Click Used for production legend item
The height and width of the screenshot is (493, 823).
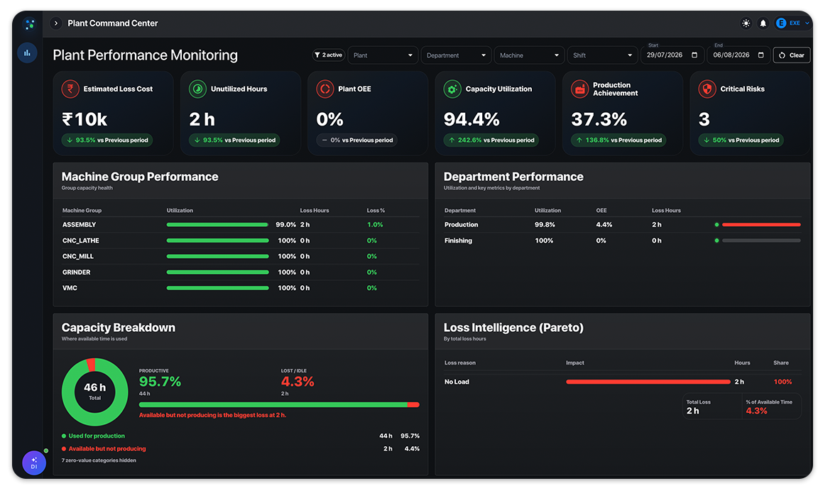pyautogui.click(x=94, y=436)
